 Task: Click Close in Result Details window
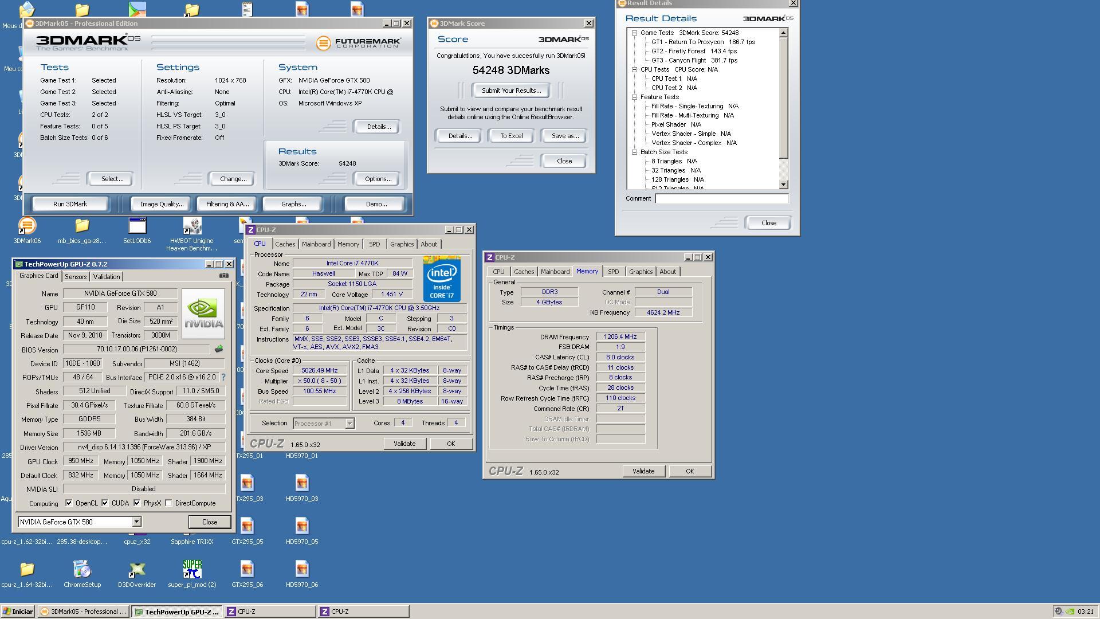768,223
